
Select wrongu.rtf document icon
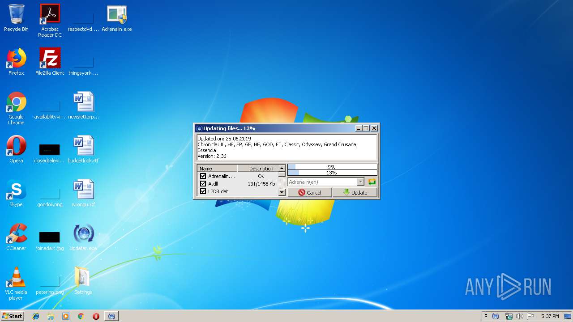tap(83, 193)
